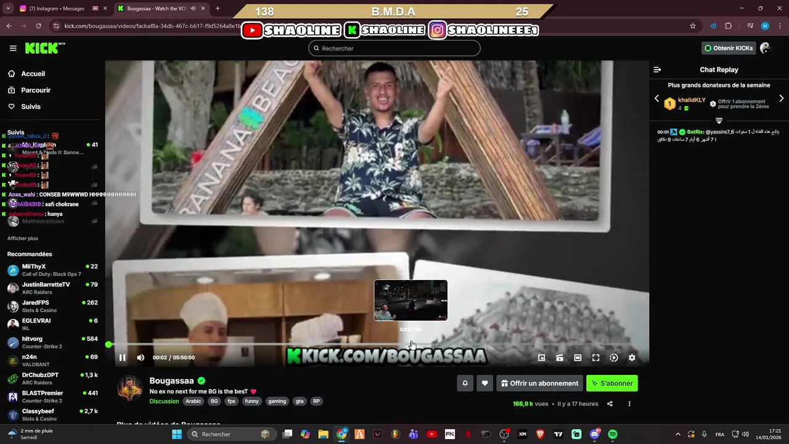Click Obtenir KICKs button
Viewport: 789px width, 444px height.
point(729,48)
